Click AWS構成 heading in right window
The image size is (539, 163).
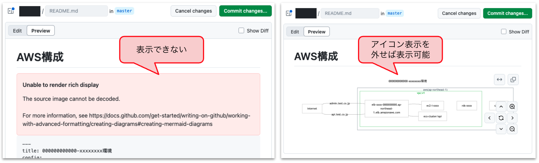coord(316,56)
